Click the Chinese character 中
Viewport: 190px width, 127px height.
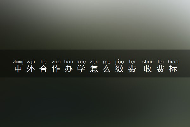18,69
